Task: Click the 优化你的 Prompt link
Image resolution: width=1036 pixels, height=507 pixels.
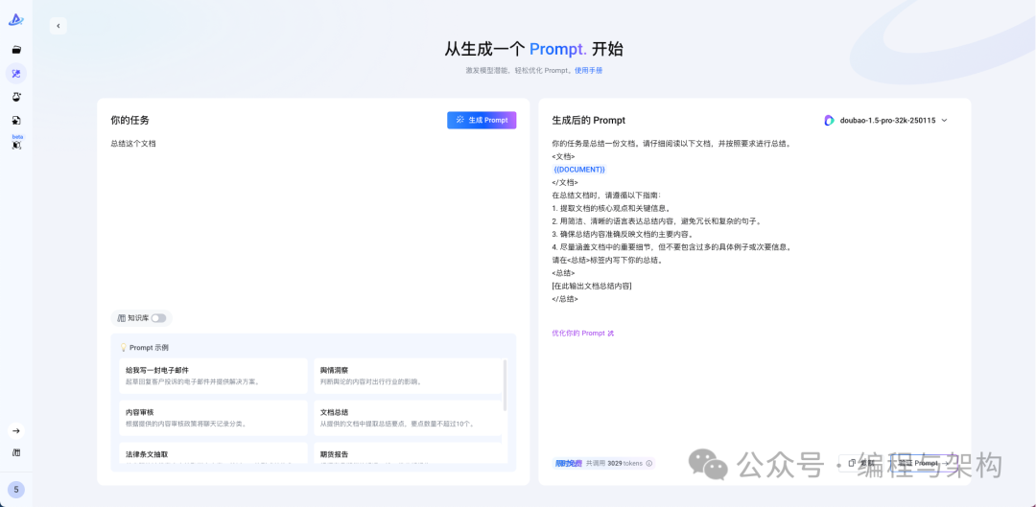Action: pos(583,333)
